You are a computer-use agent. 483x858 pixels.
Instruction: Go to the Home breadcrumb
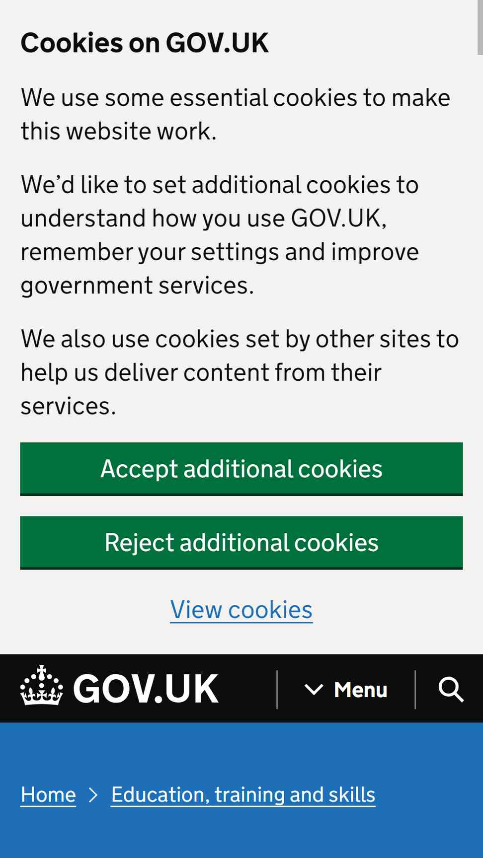click(48, 795)
